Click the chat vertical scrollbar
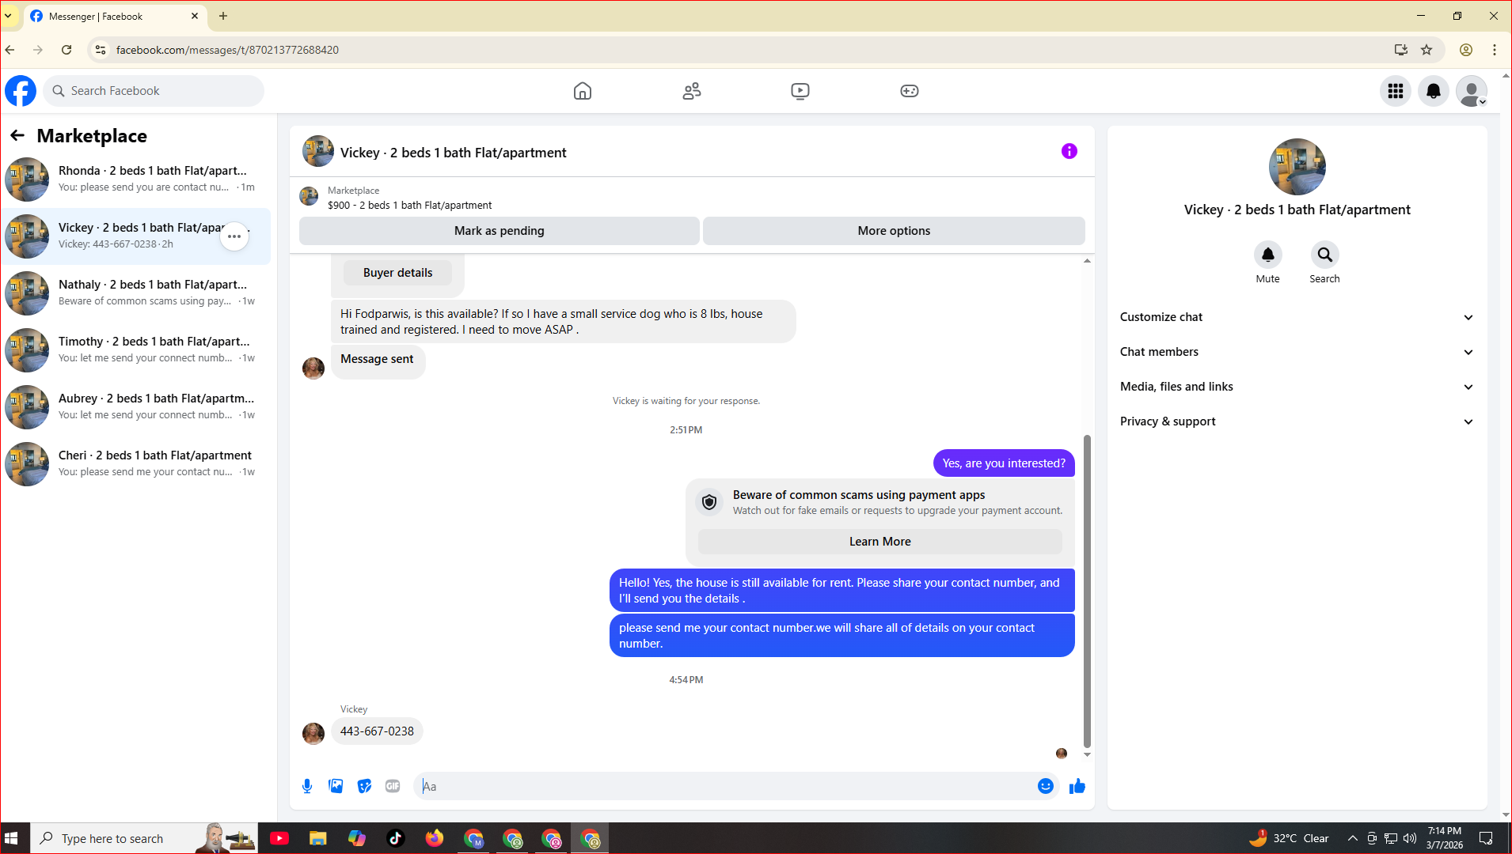 (1087, 590)
